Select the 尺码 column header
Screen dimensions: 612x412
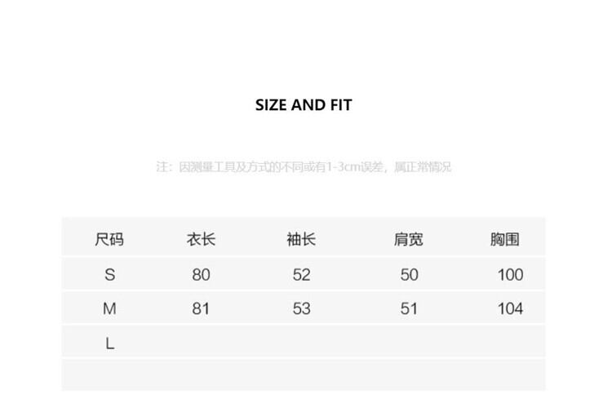click(x=109, y=240)
